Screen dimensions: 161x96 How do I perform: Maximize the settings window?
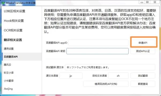[147, 2]
